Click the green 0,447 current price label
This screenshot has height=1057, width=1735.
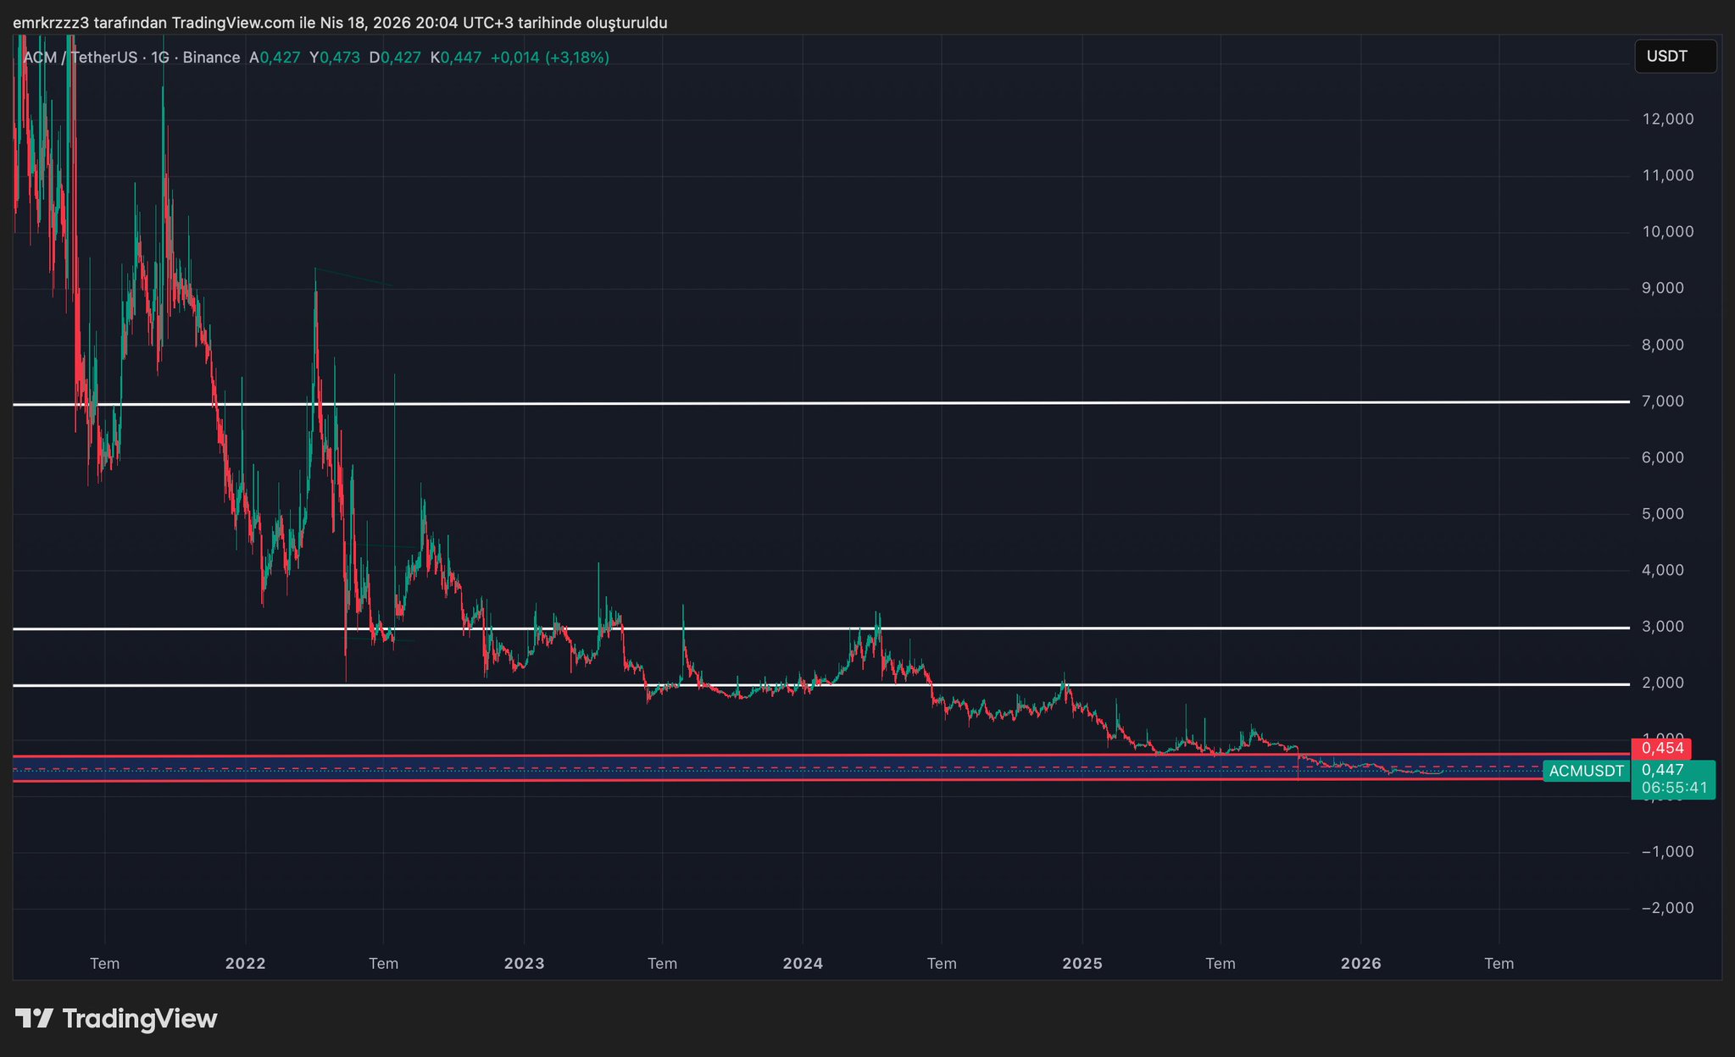click(1662, 770)
